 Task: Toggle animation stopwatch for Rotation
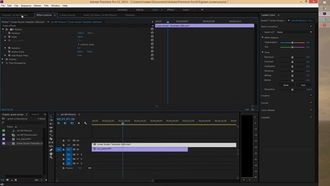(x=9, y=48)
